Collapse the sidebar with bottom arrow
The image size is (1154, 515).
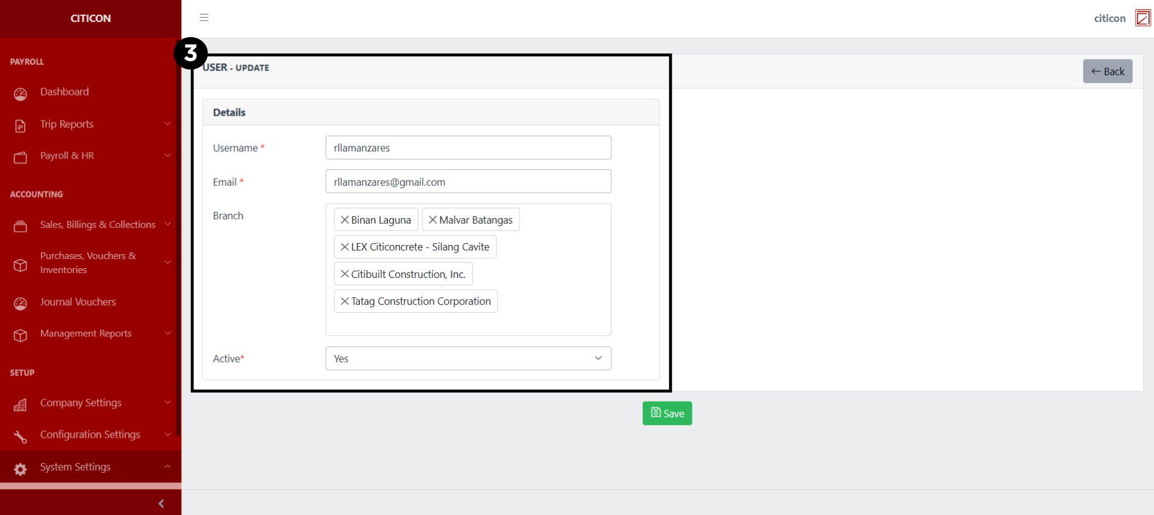(x=161, y=503)
